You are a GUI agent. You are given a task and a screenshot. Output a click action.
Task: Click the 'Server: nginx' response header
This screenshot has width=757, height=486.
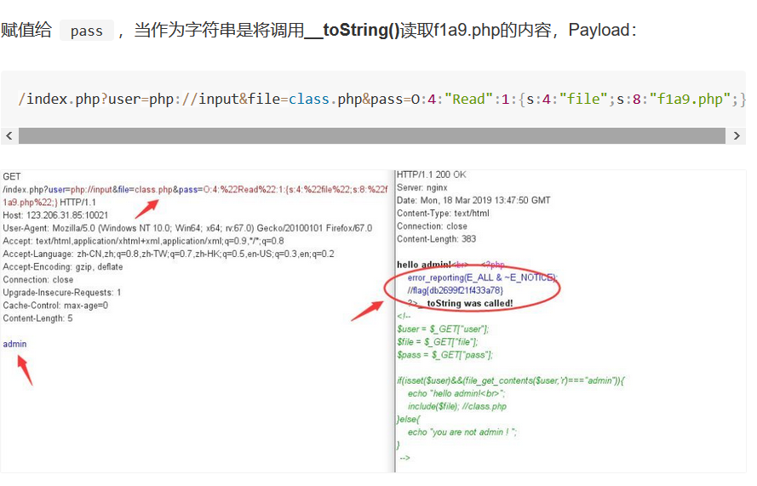(422, 188)
